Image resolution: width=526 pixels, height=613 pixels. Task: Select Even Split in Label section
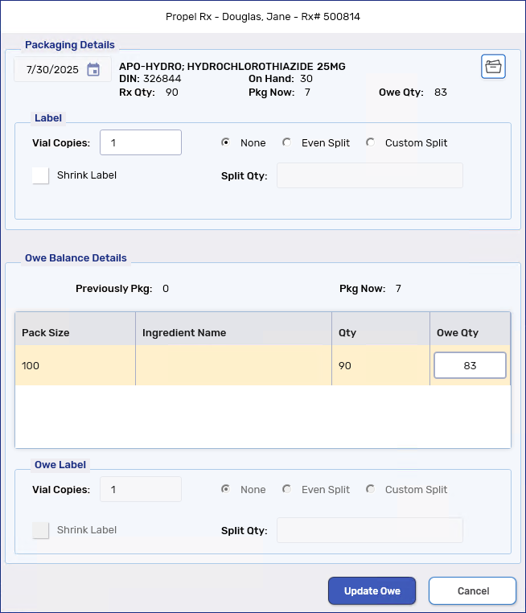(x=287, y=142)
